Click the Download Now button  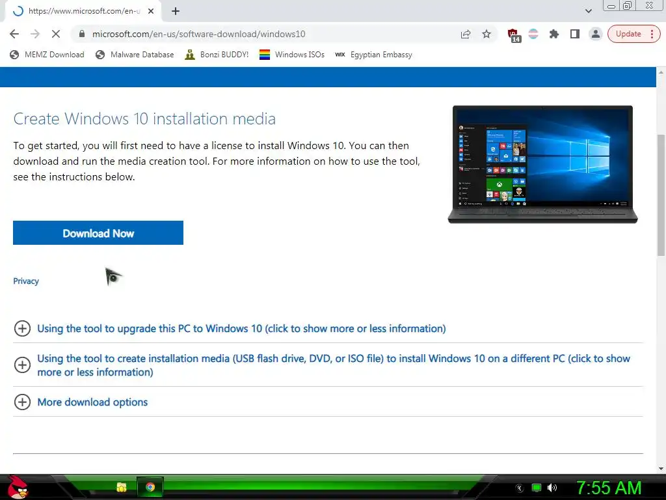coord(98,232)
